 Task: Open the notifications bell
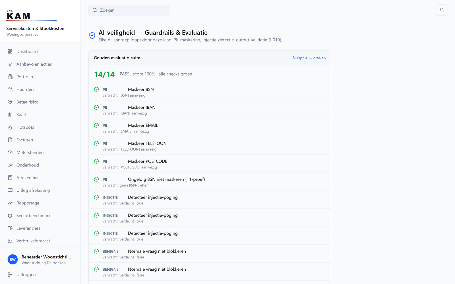(442, 10)
